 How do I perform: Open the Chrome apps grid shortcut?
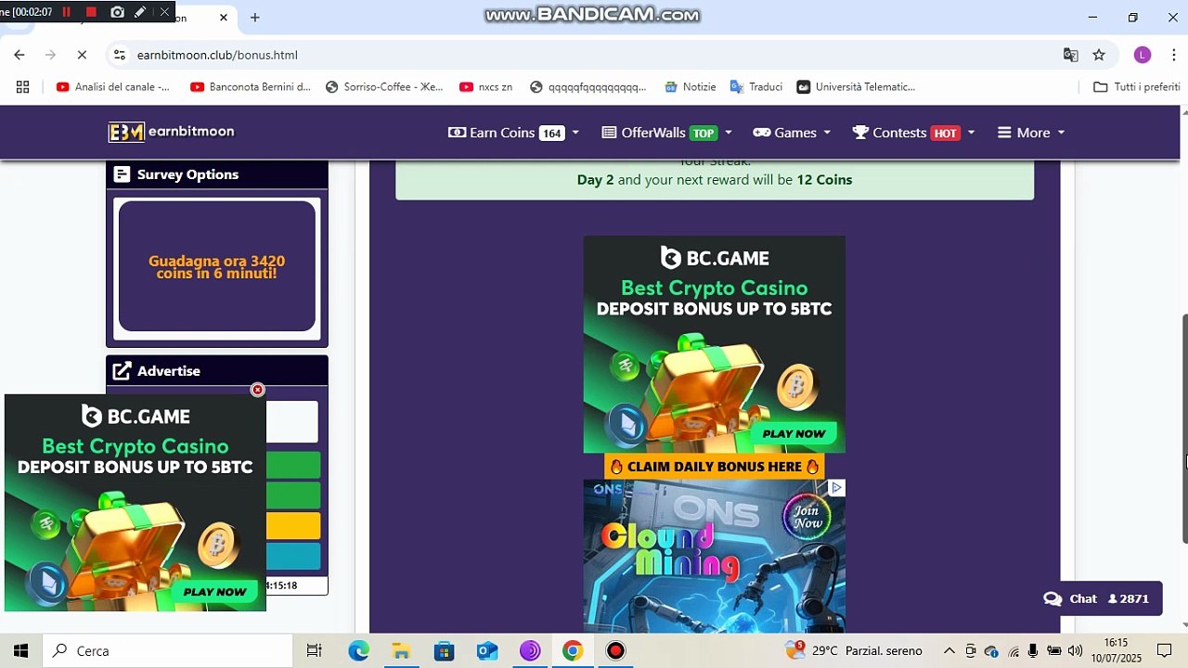(22, 86)
